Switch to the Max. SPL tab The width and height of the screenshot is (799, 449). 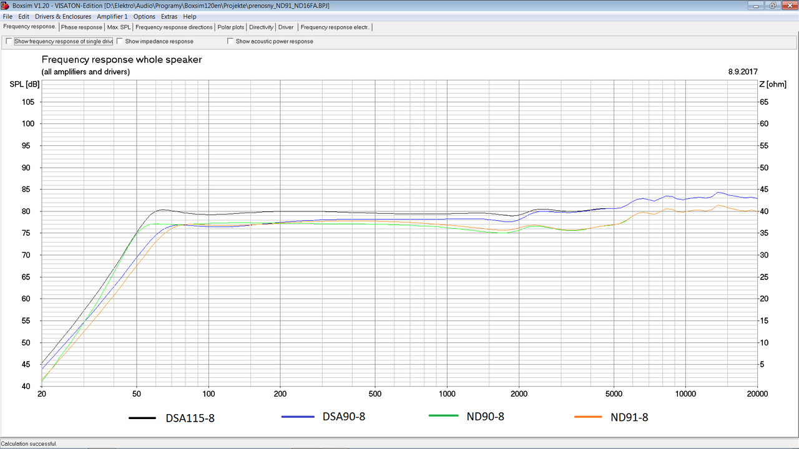[x=119, y=27]
